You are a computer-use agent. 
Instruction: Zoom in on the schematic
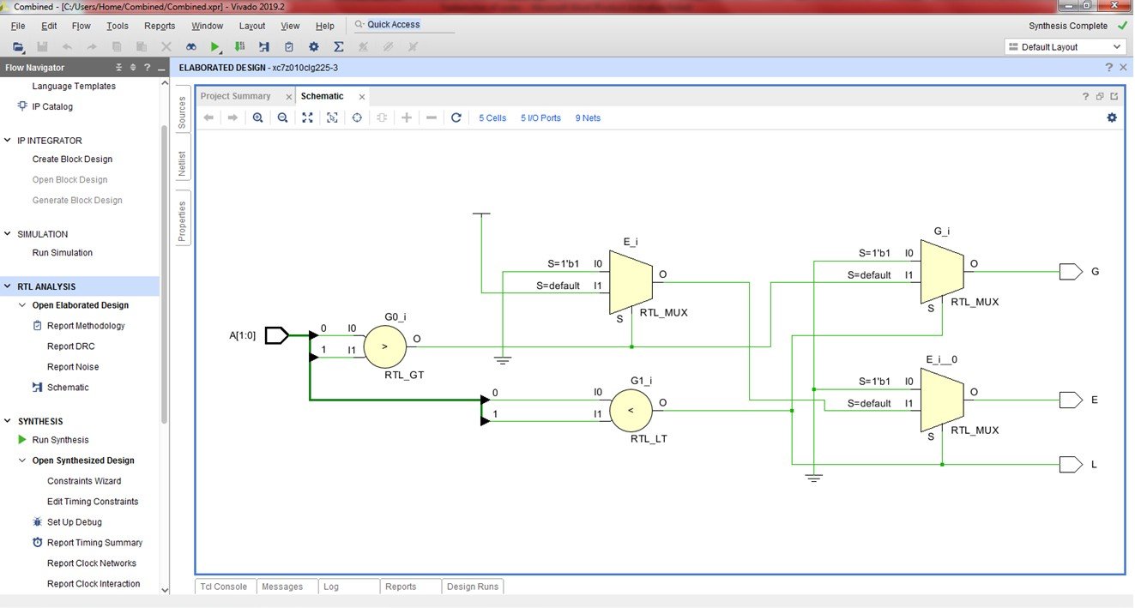[258, 117]
